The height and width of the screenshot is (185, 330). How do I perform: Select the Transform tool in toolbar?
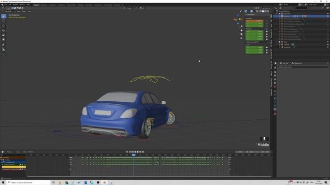click(4, 39)
